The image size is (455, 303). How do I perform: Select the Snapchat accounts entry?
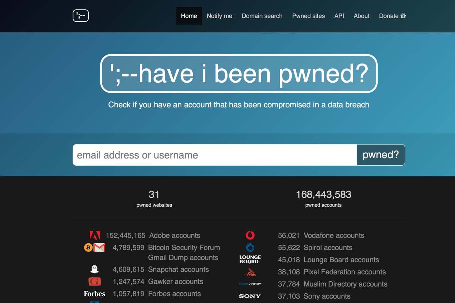178,269
